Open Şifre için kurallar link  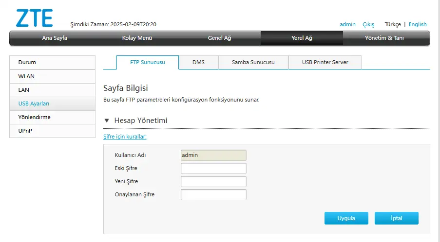125,137
